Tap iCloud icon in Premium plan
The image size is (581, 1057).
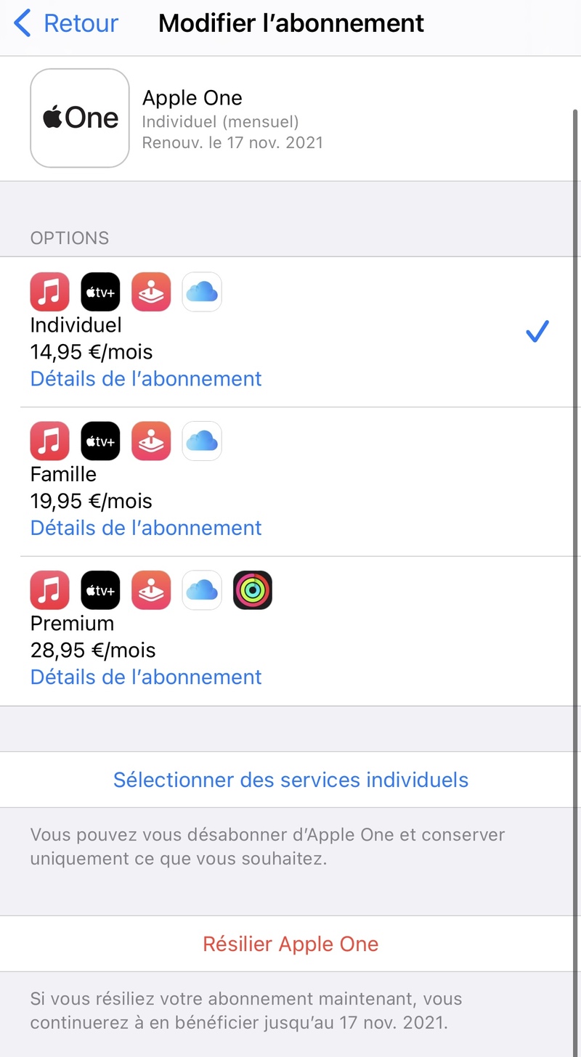pyautogui.click(x=202, y=590)
